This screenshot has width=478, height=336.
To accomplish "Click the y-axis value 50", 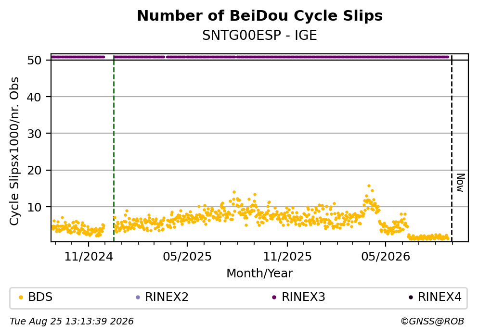I will tap(34, 60).
